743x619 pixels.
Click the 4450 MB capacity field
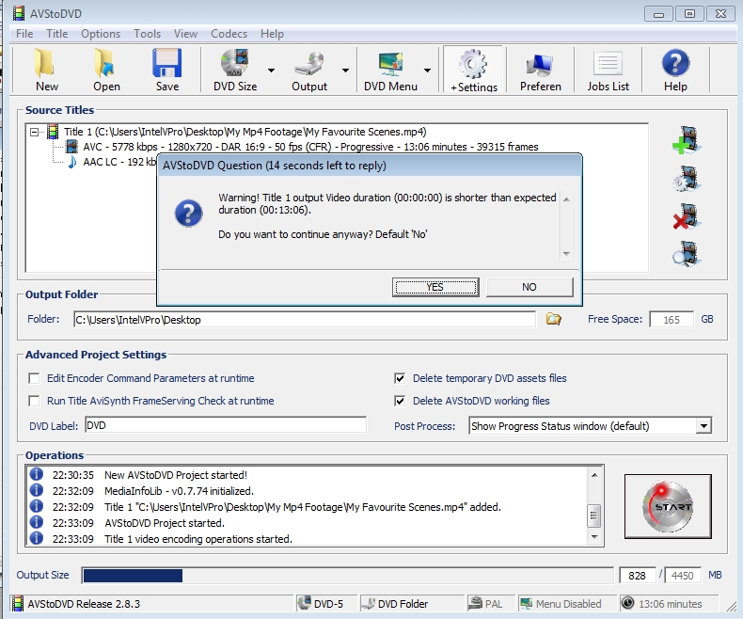[682, 576]
